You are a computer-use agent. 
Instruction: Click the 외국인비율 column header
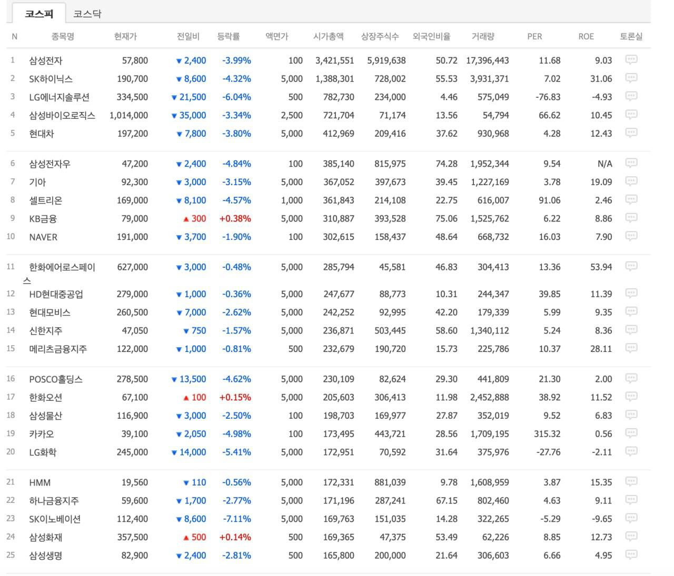click(x=432, y=36)
